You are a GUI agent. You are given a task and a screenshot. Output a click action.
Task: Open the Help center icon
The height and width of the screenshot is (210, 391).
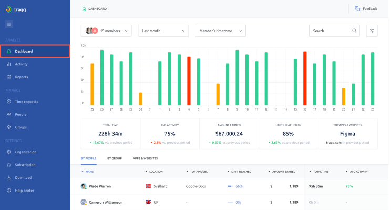point(9,191)
